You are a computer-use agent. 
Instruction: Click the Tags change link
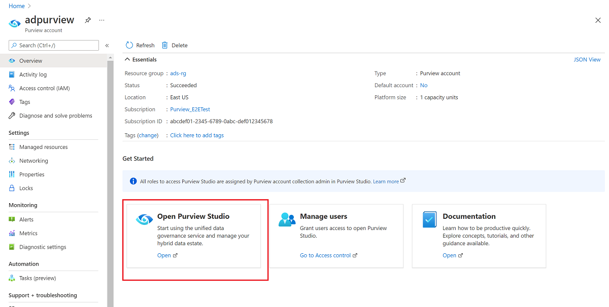tap(148, 135)
